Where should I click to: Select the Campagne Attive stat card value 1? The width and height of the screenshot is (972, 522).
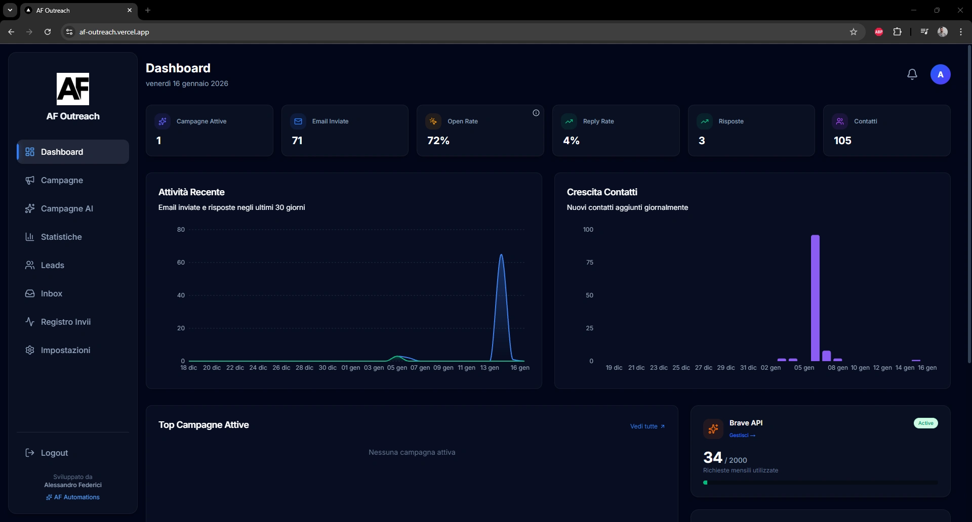pos(158,141)
